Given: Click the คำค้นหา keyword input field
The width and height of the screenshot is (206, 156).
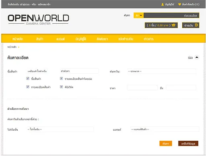Looking at the screenshot, I should click(x=79, y=71).
